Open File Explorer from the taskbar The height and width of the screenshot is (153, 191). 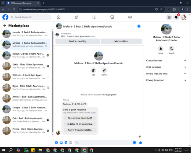[x=40, y=150]
